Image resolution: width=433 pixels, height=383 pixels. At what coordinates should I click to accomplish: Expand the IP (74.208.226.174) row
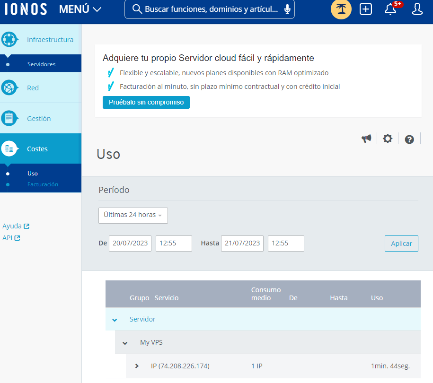[137, 366]
